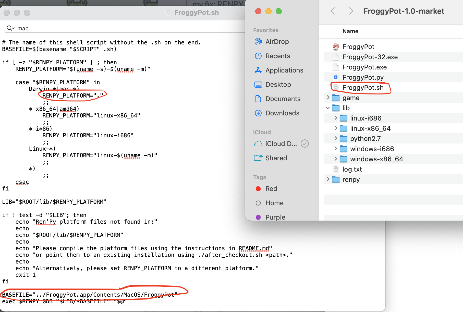Click the iCloud sidebar heading

click(x=262, y=132)
